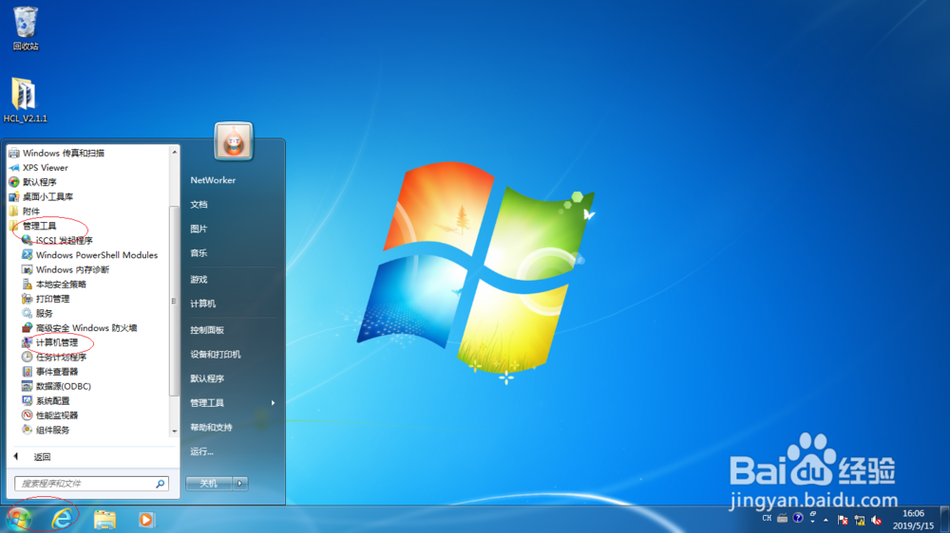Image resolution: width=950 pixels, height=533 pixels.
Task: Open 打印管理
Action: tap(46, 298)
